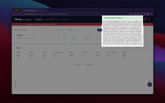
Task: Click the info icon next to Impressions
Action: pos(63,52)
